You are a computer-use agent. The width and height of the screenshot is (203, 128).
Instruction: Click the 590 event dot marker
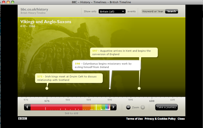(110, 88)
